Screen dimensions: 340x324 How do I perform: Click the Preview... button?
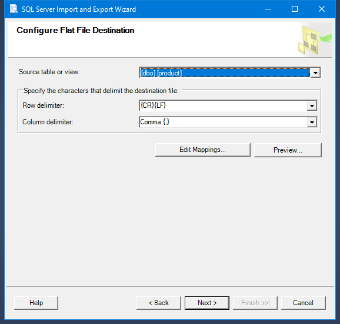288,150
